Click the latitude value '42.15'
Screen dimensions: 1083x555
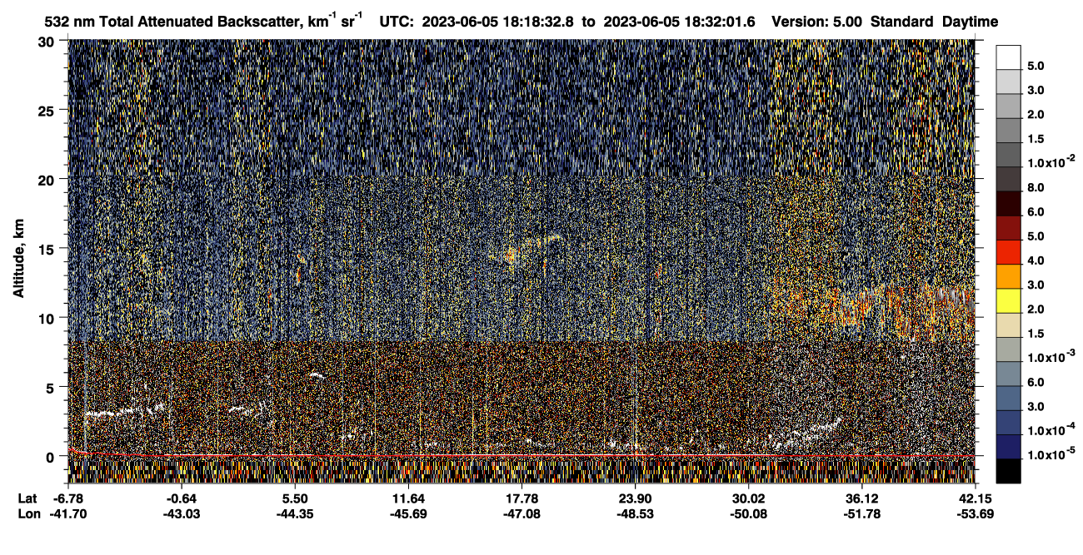pyautogui.click(x=976, y=498)
